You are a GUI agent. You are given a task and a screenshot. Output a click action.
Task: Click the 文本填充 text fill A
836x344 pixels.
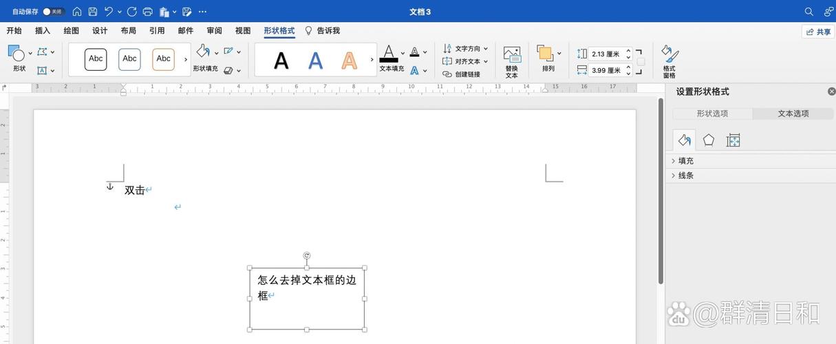tap(389, 54)
